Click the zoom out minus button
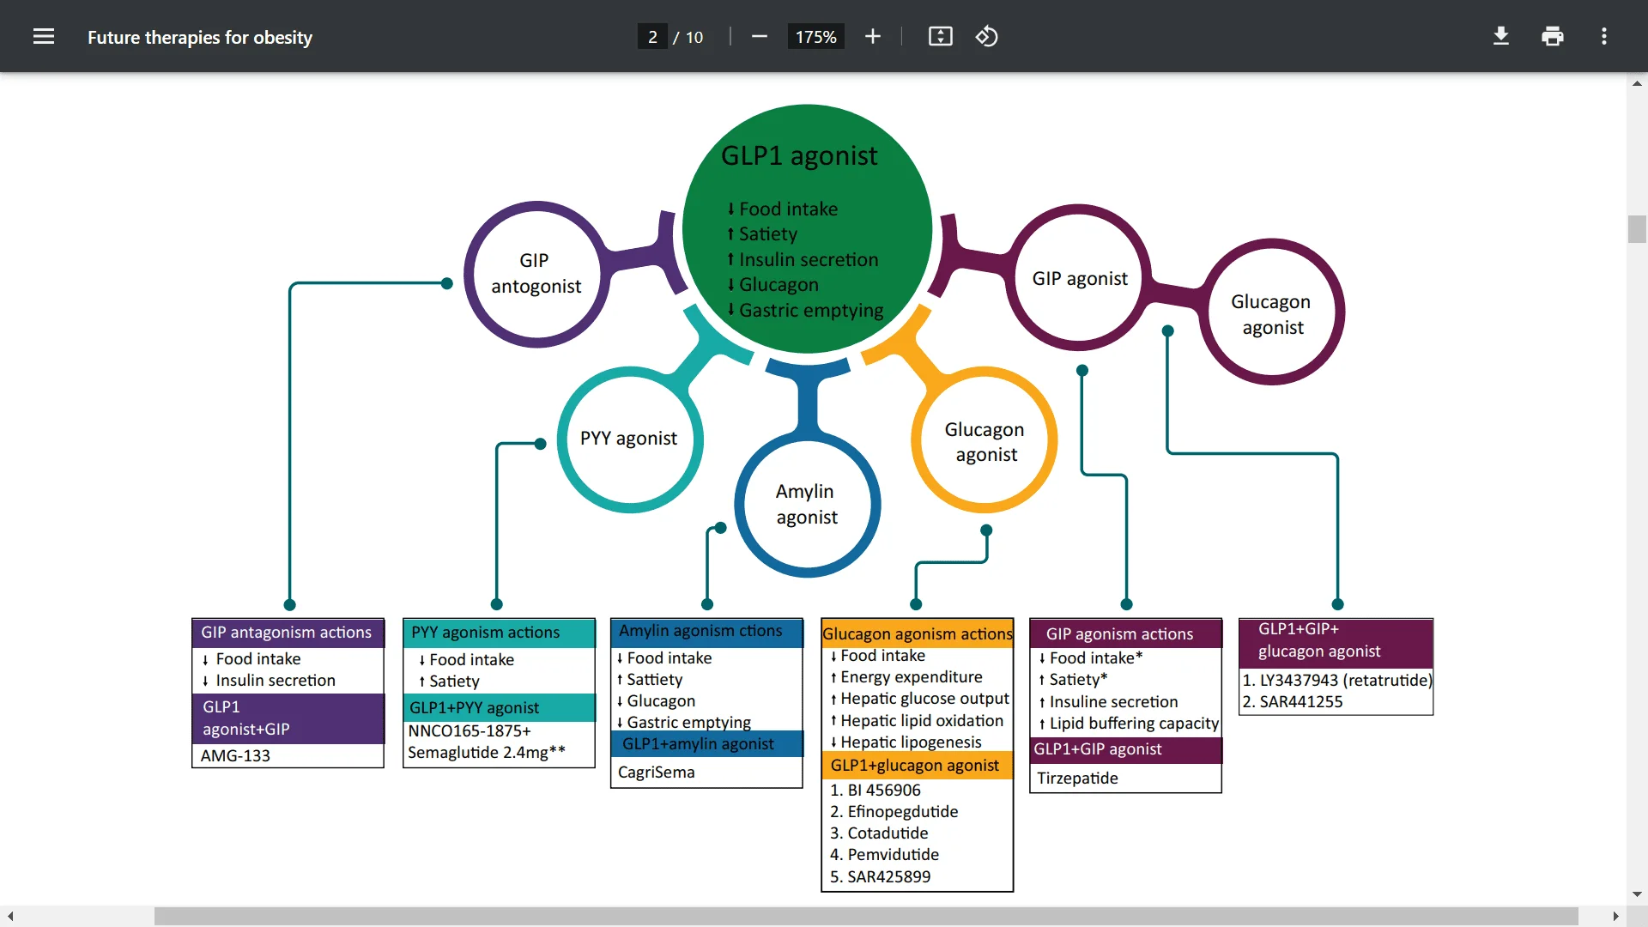 [759, 36]
